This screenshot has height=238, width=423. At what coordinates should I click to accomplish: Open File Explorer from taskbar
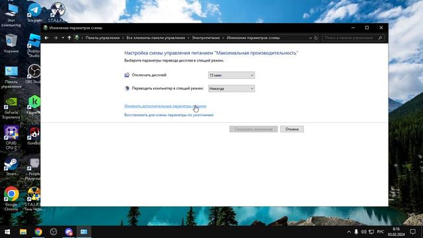coord(23,232)
